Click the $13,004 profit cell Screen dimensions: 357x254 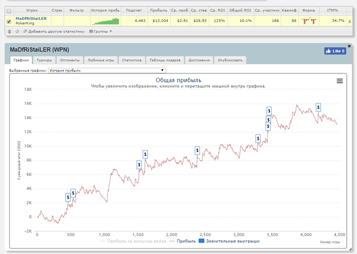point(160,21)
